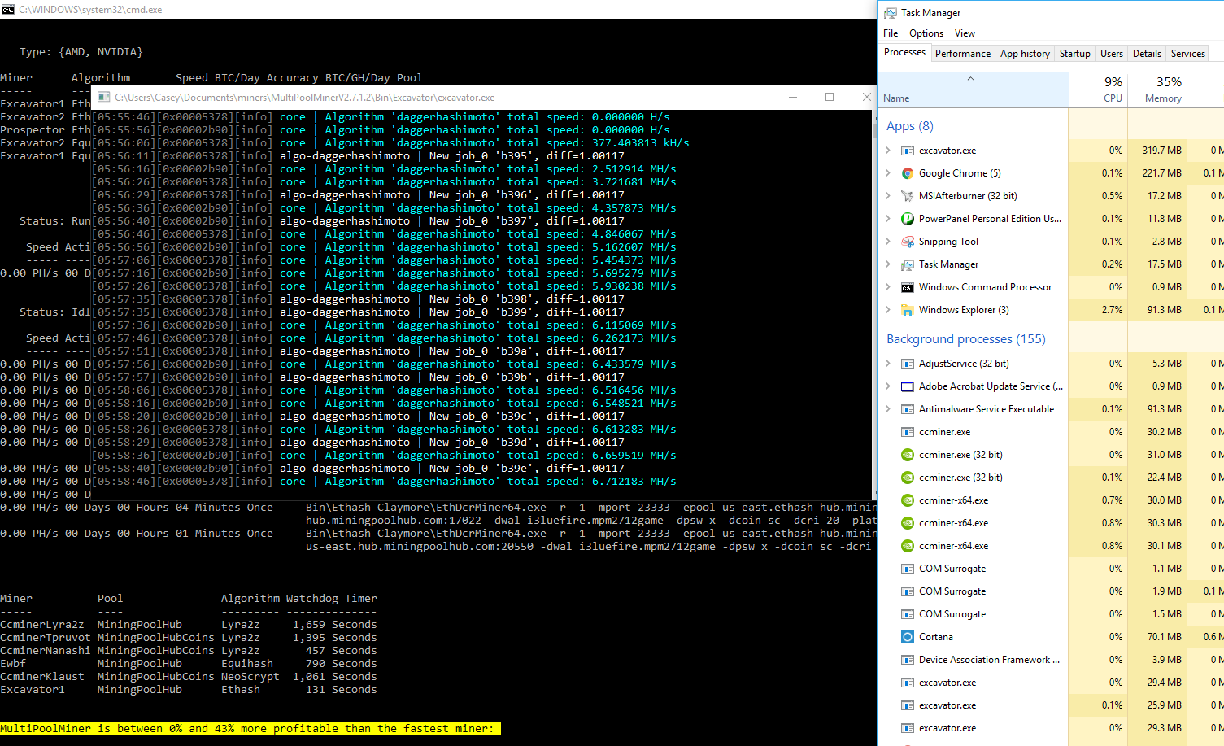Click the Adobe Acrobat Update Service icon
This screenshot has height=746, width=1224.
tap(908, 386)
